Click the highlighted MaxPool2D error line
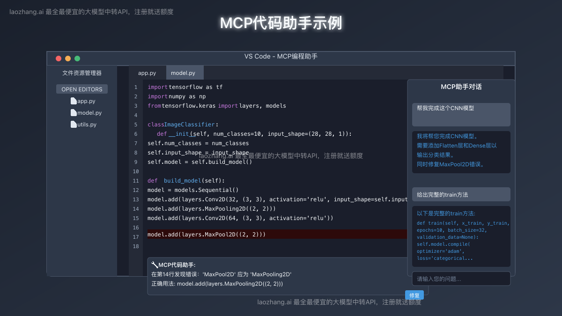The height and width of the screenshot is (316, 562). pos(277,234)
